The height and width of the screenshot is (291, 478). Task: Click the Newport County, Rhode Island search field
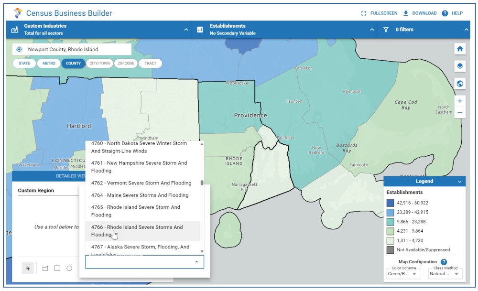point(72,49)
